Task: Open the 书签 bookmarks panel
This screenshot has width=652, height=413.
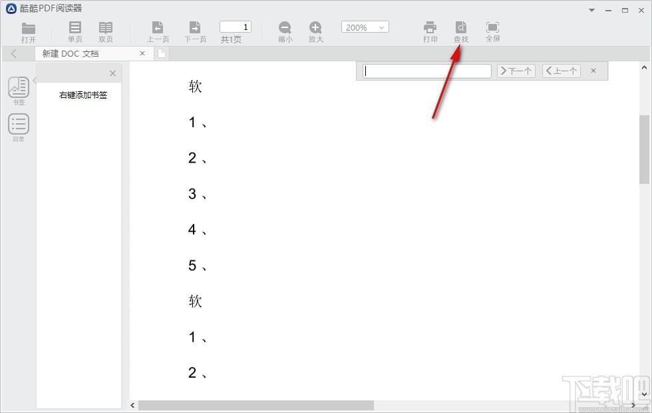Action: [x=19, y=91]
